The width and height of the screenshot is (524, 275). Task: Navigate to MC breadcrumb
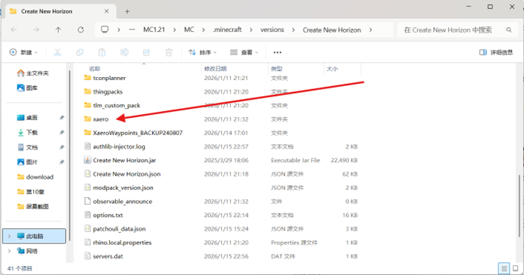[189, 29]
